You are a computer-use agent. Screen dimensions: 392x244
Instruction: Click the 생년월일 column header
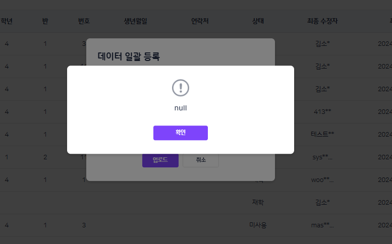pyautogui.click(x=136, y=21)
